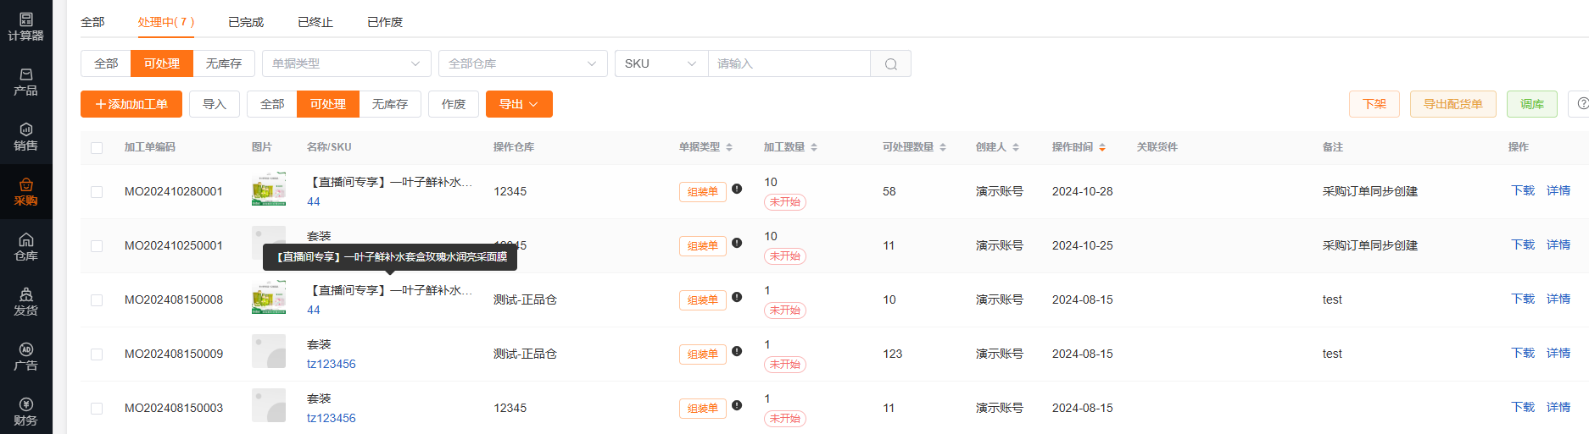Screen dimensions: 1589x434
Task: Check the row for MO202410280001
Action: click(97, 192)
